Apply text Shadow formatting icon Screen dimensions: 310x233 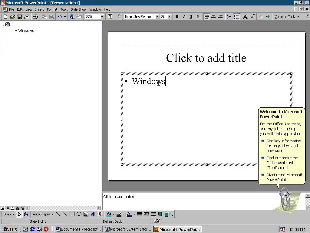[x=198, y=17]
